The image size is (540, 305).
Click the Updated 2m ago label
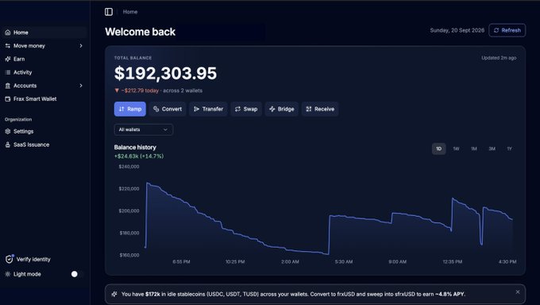499,58
